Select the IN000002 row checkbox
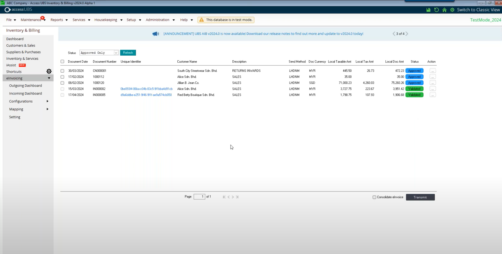The image size is (502, 254). 62,89
